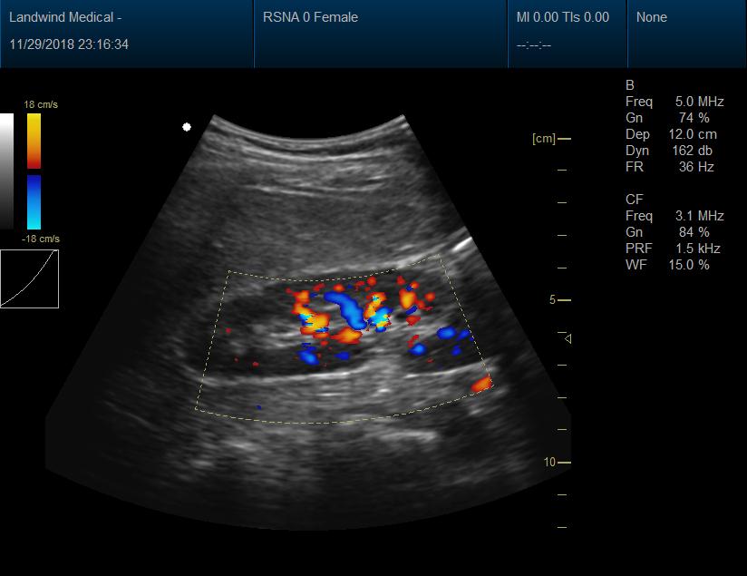The image size is (747, 576).
Task: Click the white probe orientation dot
Action: [x=187, y=127]
